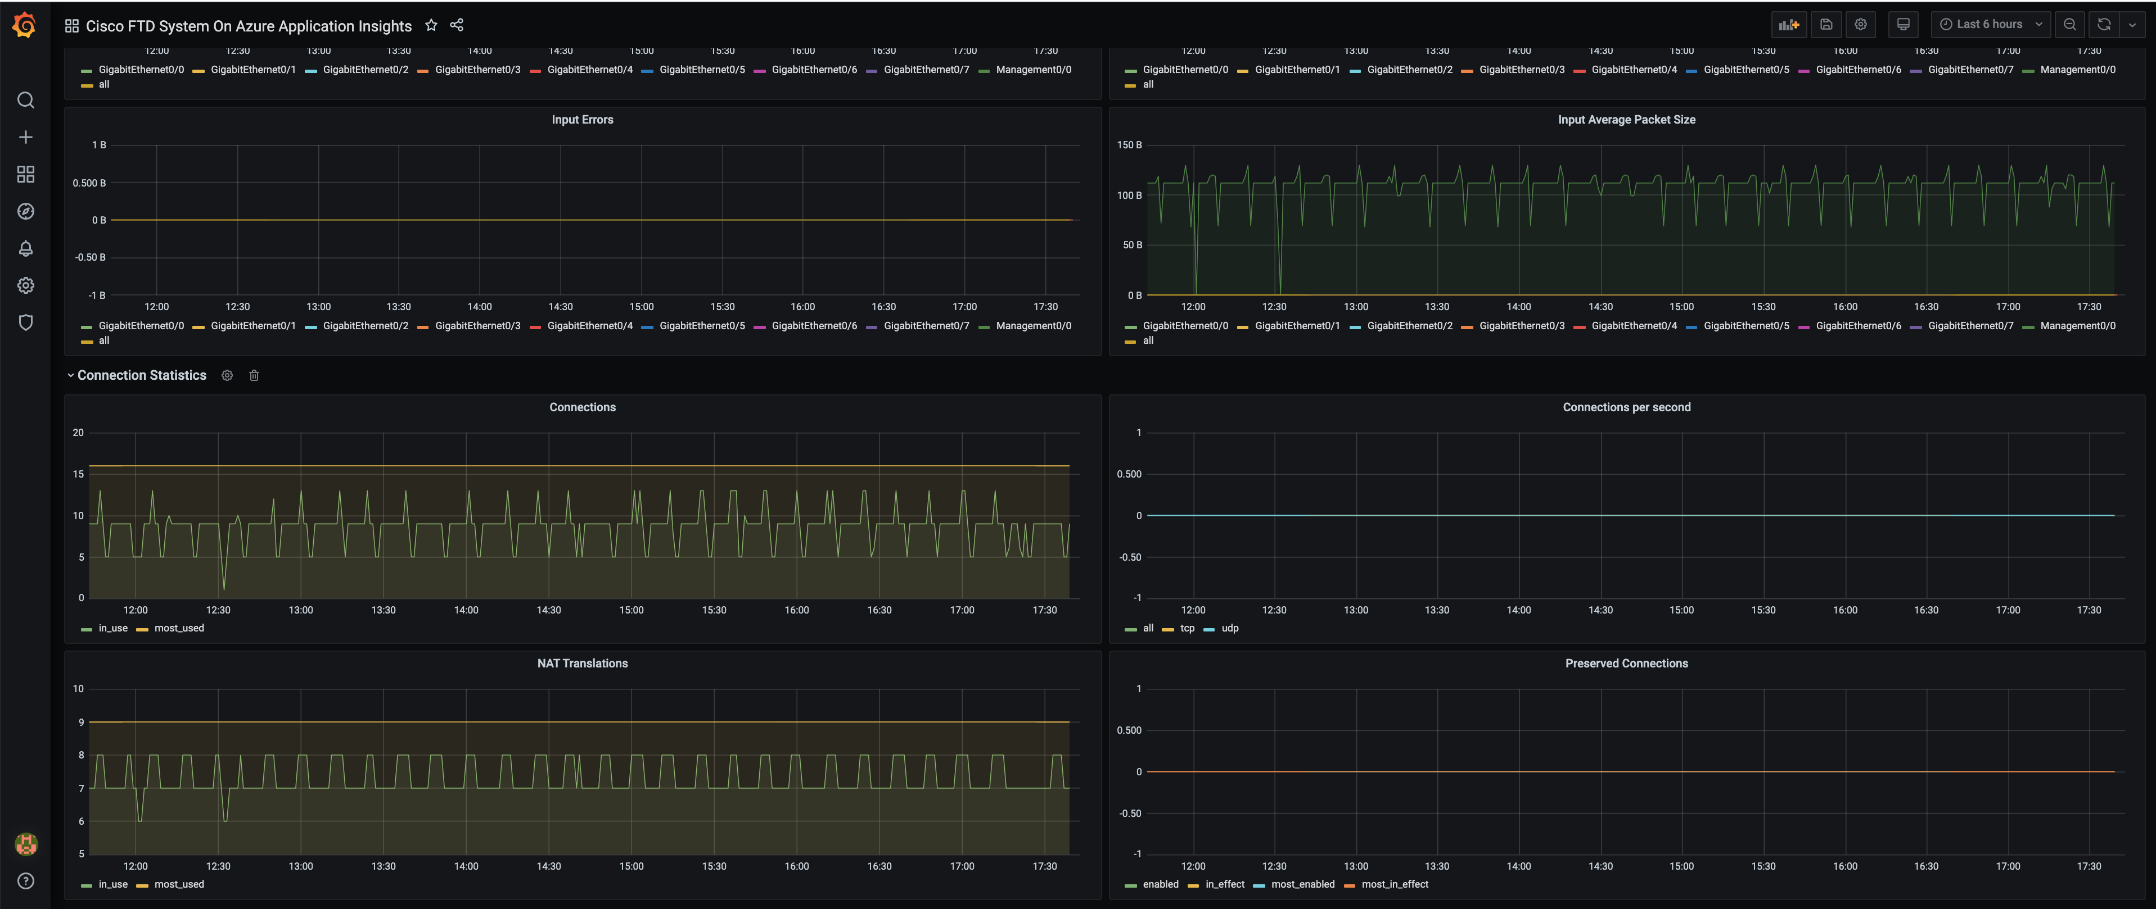Click the Cisco FTD System dashboard title

pos(249,26)
